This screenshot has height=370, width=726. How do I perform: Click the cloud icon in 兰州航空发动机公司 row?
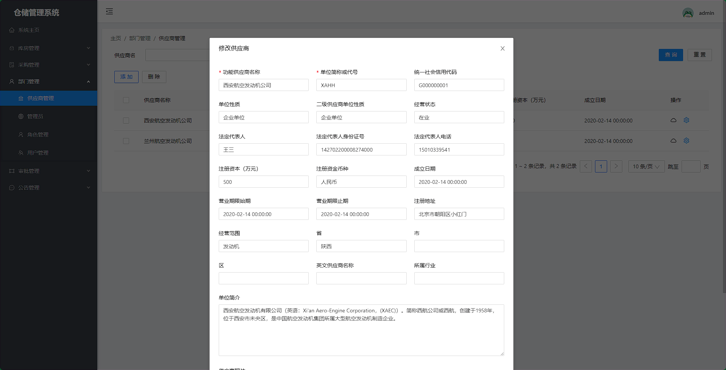(673, 141)
